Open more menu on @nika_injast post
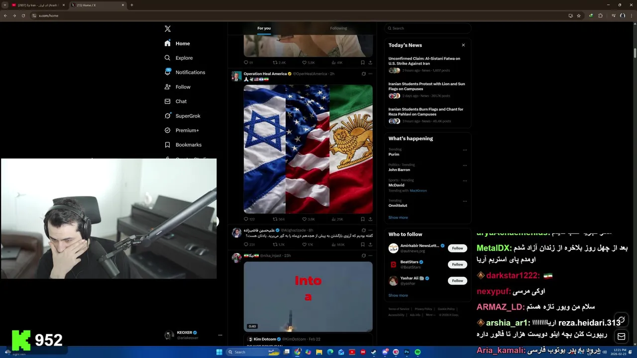Screen dimensions: 637x358 pos(370,256)
